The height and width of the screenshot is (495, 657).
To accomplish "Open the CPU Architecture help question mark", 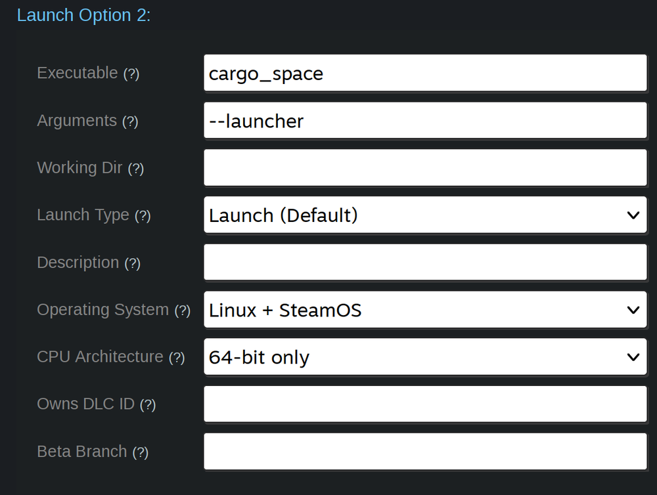I will (178, 358).
